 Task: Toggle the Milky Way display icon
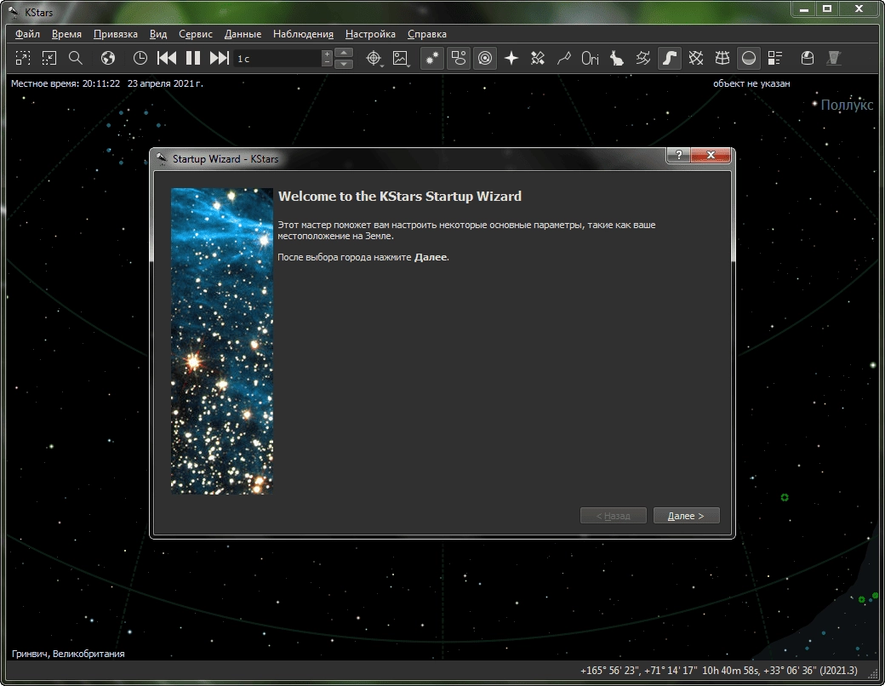[x=670, y=58]
